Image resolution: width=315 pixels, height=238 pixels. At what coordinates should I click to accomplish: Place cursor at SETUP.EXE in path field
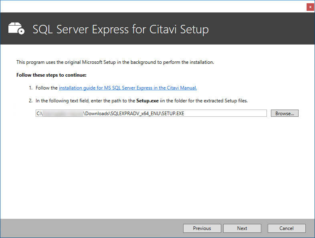click(173, 114)
